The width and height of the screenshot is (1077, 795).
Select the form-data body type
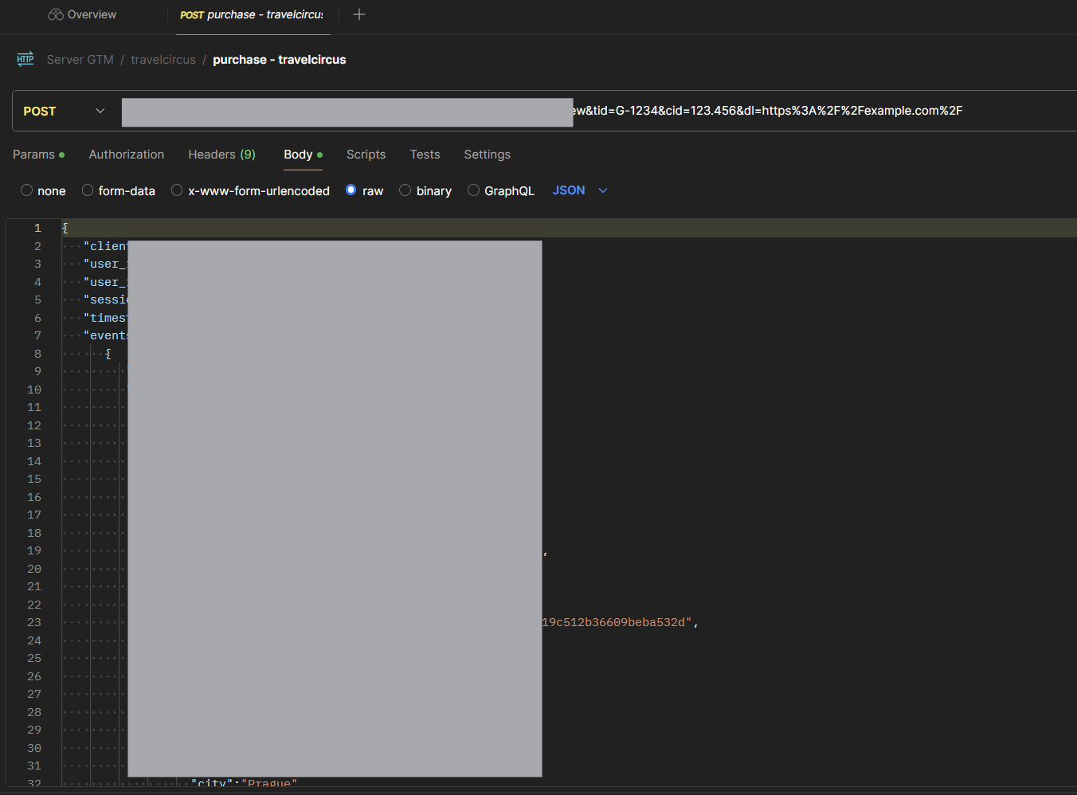click(x=118, y=190)
